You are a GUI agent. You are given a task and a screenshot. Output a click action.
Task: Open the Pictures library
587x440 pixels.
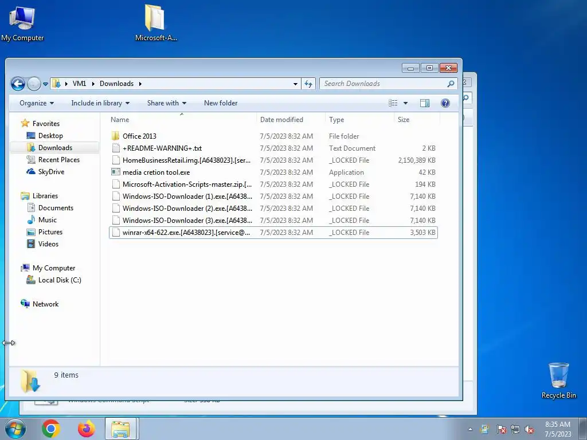pos(50,231)
